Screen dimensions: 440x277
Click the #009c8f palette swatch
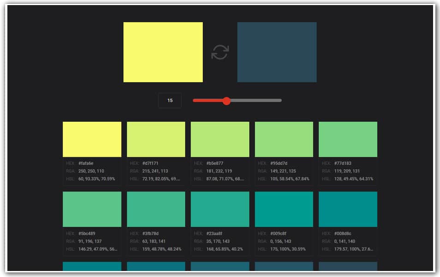(x=284, y=209)
